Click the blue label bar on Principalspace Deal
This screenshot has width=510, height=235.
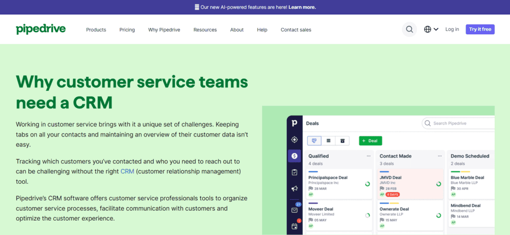coord(313,172)
